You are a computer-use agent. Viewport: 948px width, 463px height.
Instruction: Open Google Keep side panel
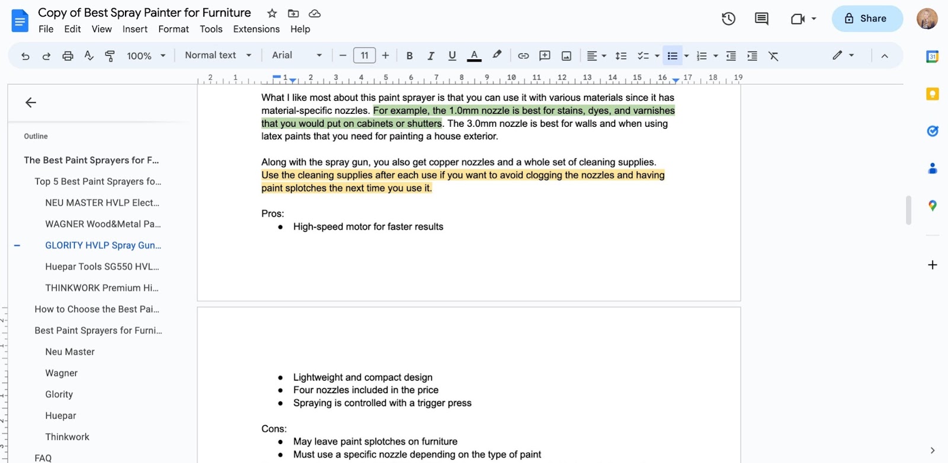point(932,94)
